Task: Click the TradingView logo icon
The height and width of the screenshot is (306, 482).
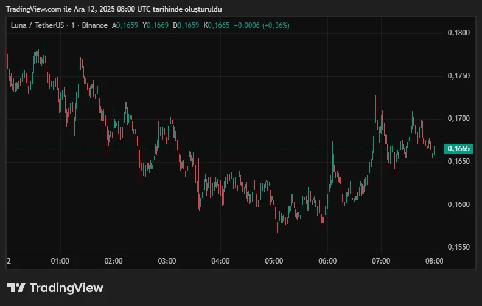Action: coord(16,288)
